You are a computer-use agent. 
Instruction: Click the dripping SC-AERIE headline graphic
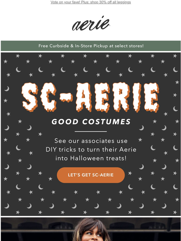pos(90,97)
